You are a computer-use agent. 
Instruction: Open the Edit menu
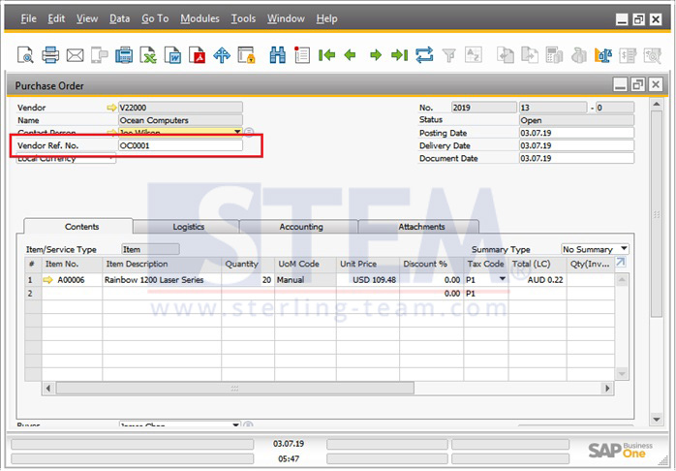click(x=56, y=18)
